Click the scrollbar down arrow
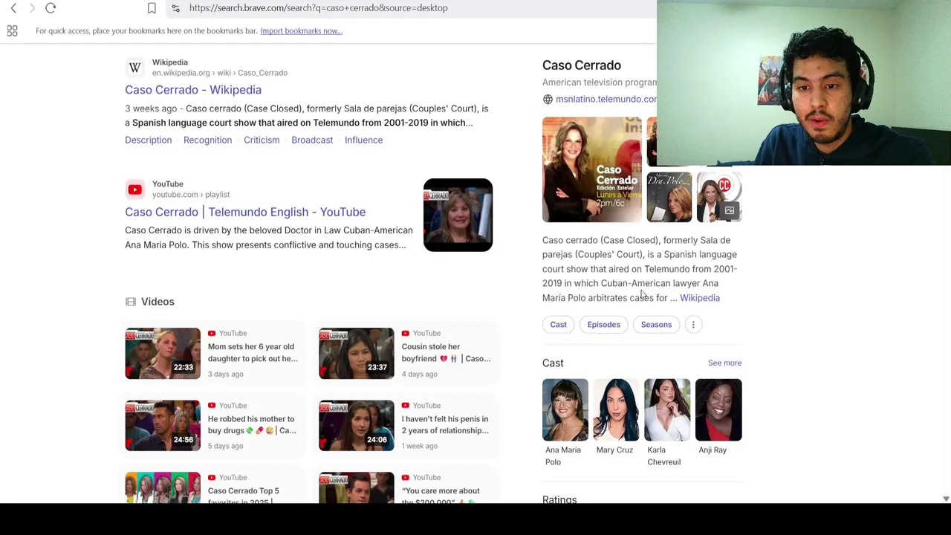This screenshot has width=951, height=535. click(946, 499)
